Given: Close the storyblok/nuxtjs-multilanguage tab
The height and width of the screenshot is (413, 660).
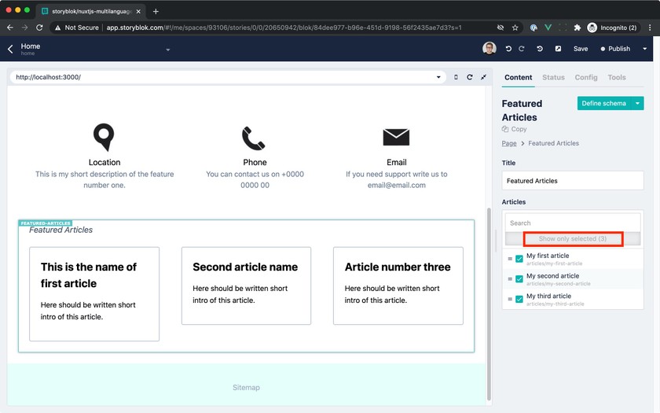Looking at the screenshot, I should click(x=138, y=11).
